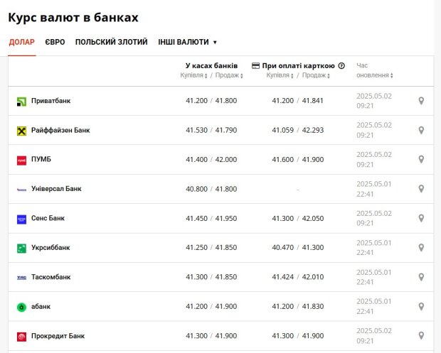Click Таскомбанк card sale rate 42.010

[x=313, y=277]
